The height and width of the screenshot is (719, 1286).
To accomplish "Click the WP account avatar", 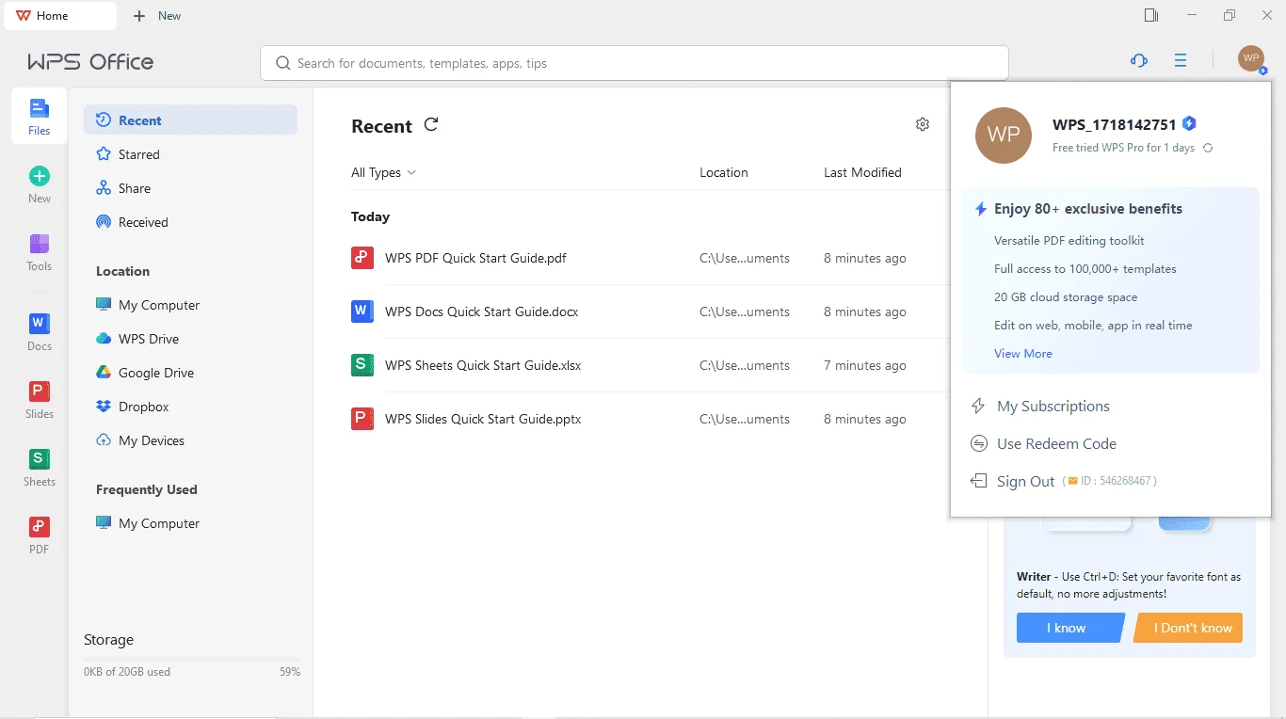I will [1251, 59].
